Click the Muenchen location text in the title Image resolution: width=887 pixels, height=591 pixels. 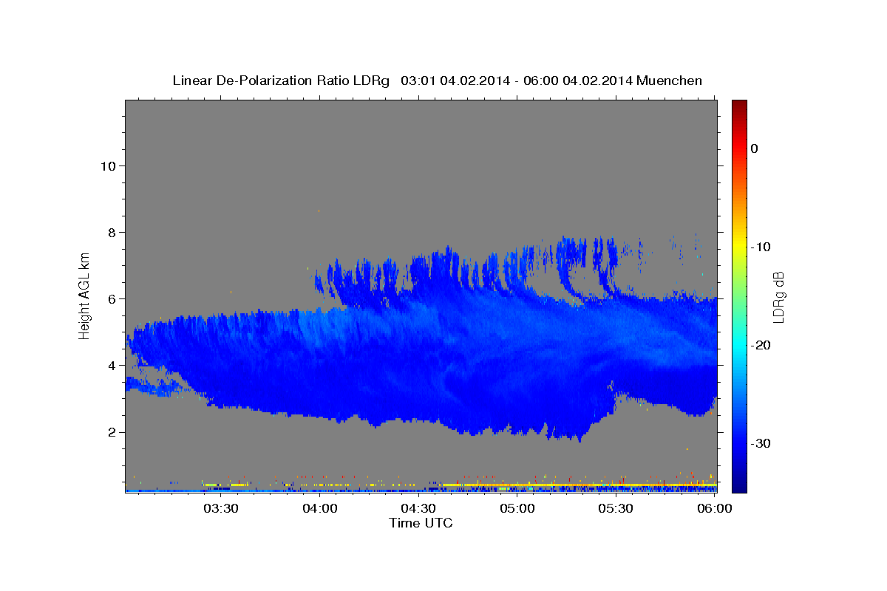coord(669,81)
